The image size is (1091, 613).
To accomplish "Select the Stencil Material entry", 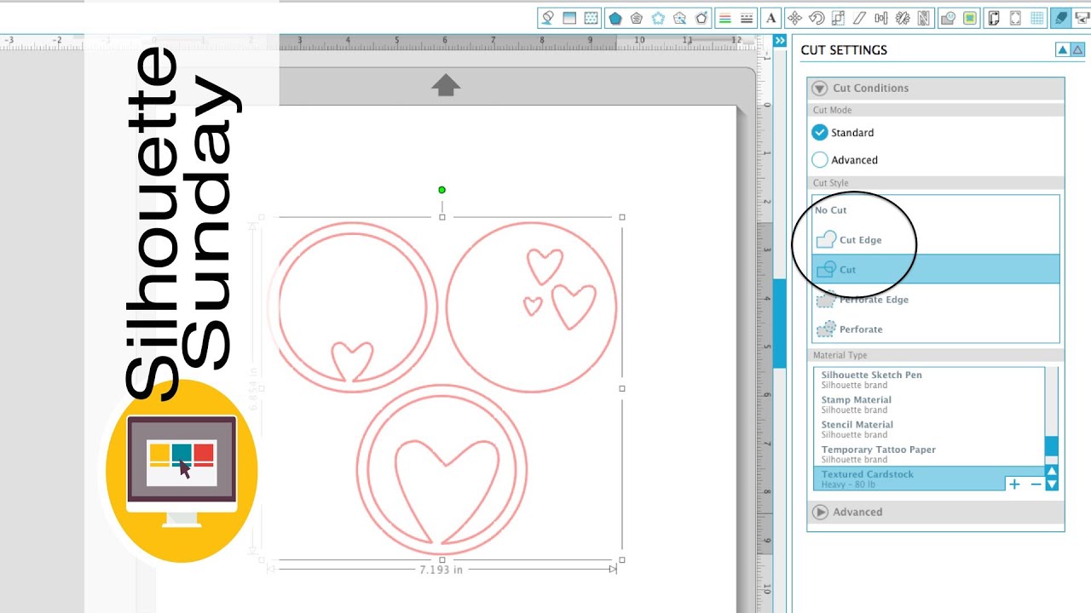I will 929,429.
